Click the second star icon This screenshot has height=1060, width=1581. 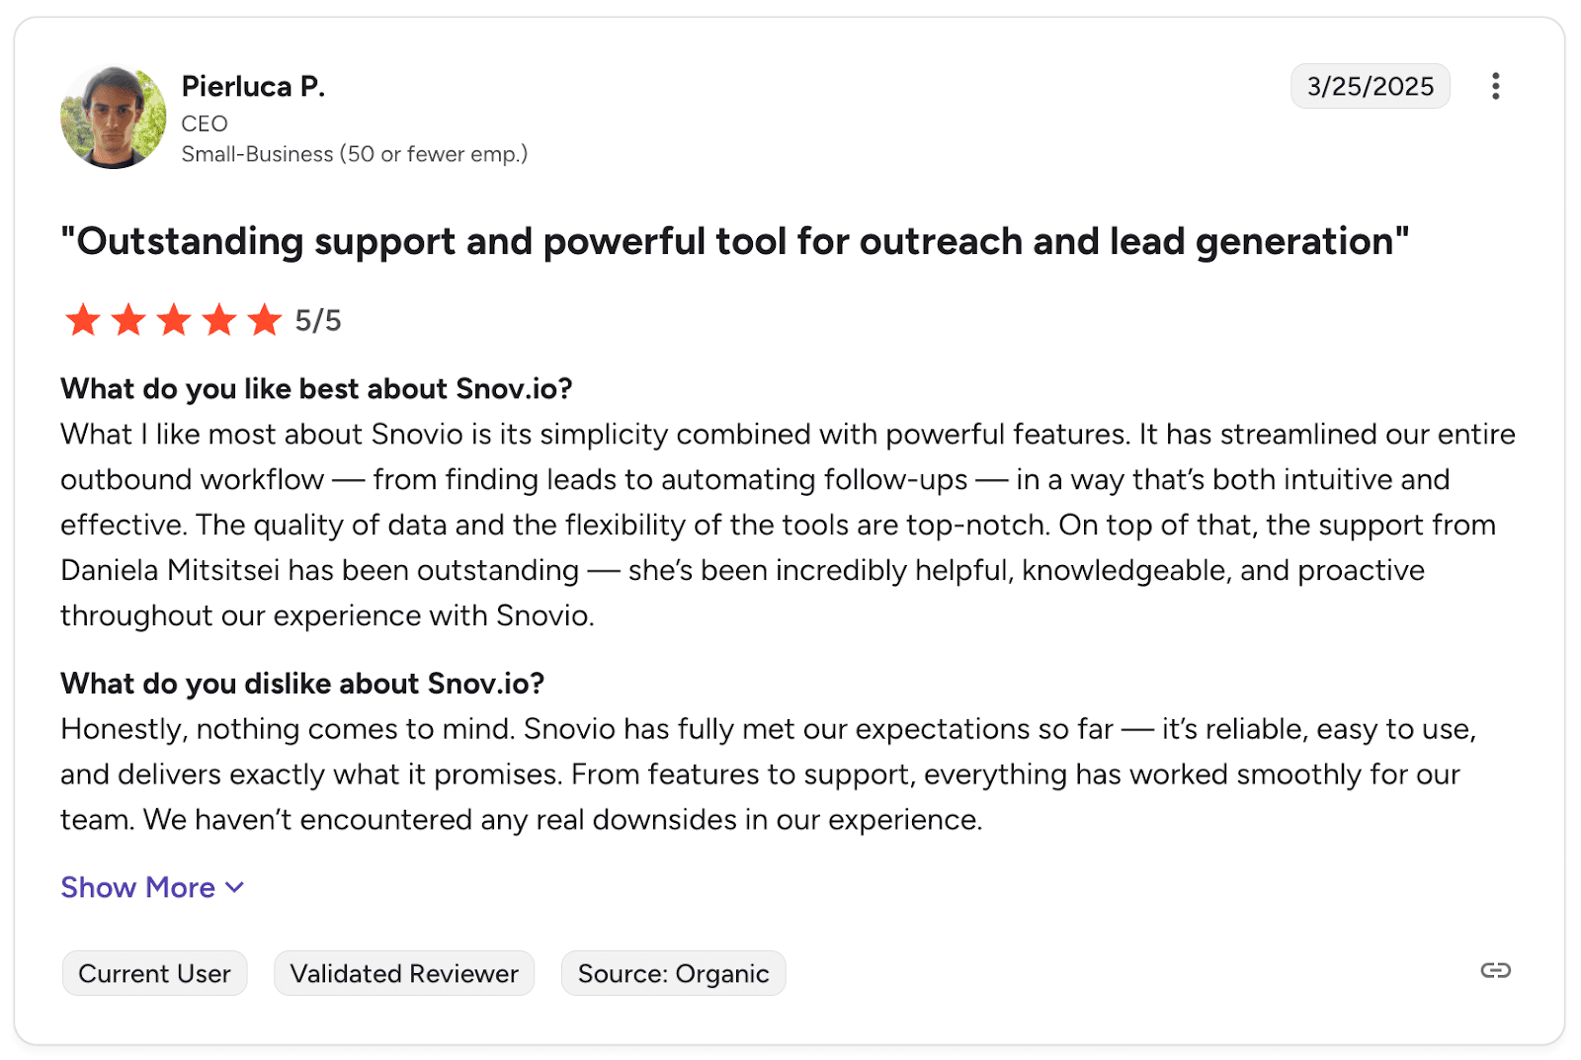click(x=128, y=319)
